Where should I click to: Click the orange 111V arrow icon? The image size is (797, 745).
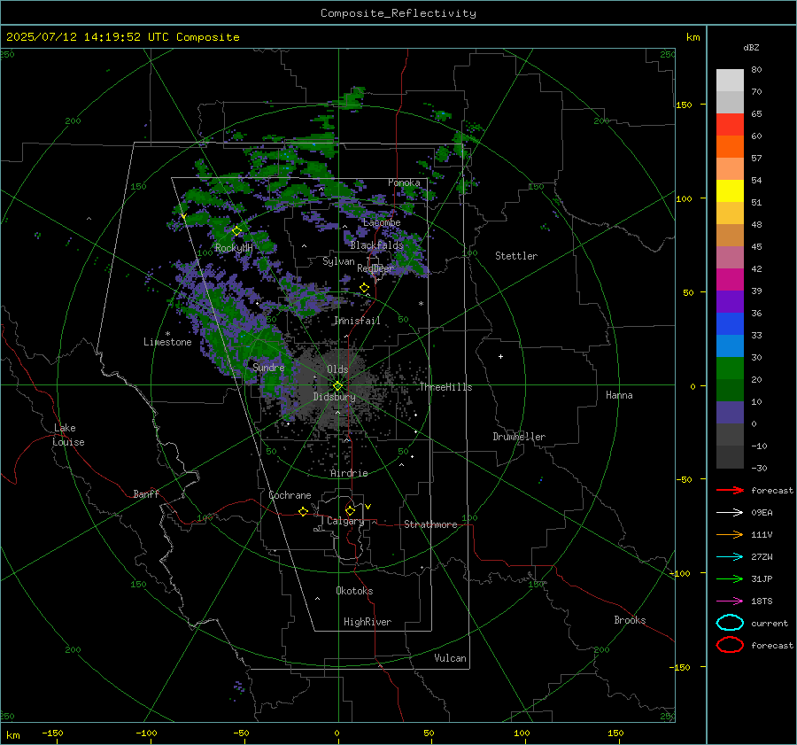pyautogui.click(x=730, y=534)
